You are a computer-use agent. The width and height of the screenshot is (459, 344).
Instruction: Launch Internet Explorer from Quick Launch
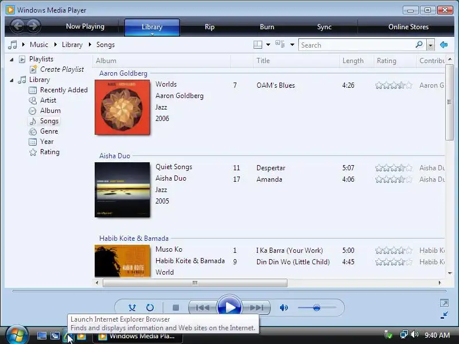click(x=68, y=336)
